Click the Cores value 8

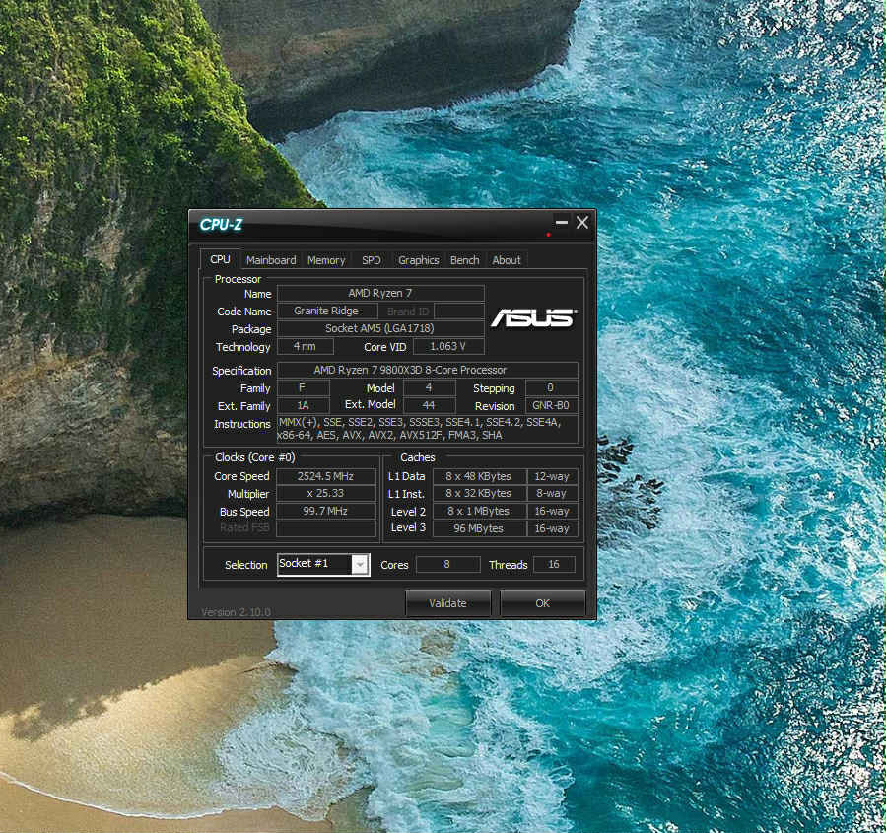pyautogui.click(x=447, y=564)
